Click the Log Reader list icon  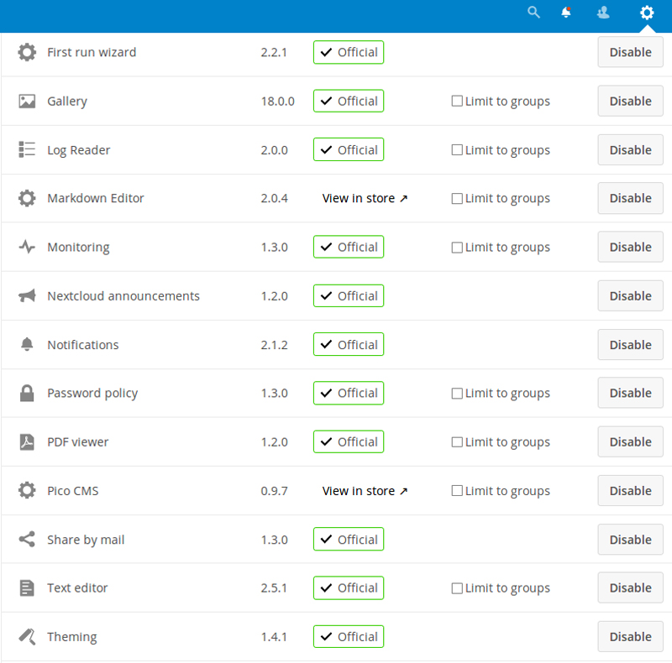pyautogui.click(x=26, y=149)
